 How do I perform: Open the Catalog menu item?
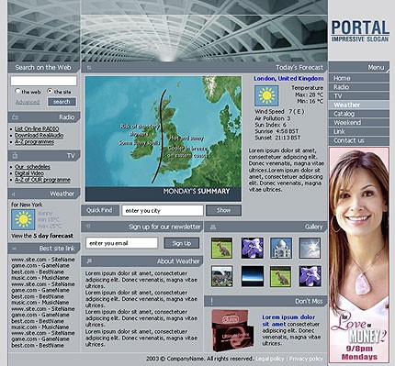(x=359, y=114)
